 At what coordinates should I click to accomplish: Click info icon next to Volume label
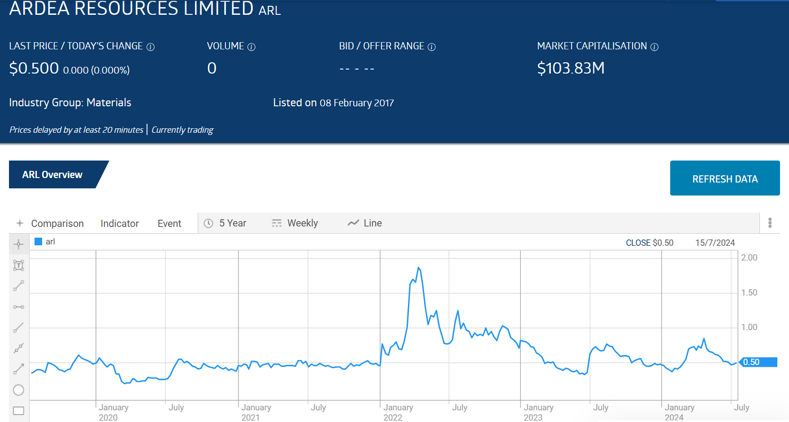coord(251,47)
